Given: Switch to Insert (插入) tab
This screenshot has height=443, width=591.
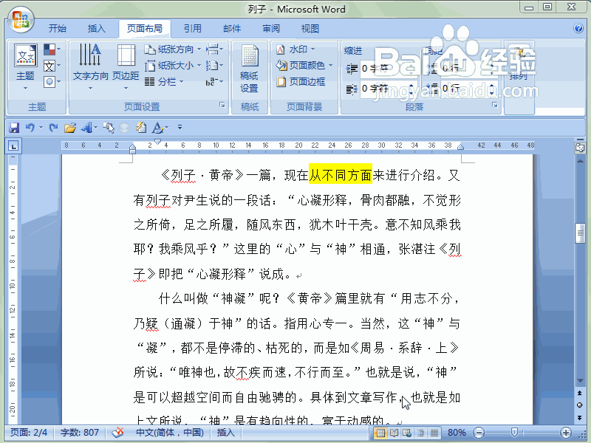Looking at the screenshot, I should pos(97,29).
